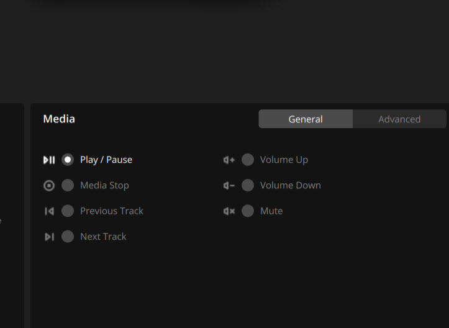Click the Mute speaker icon
Viewport: 449px width, 328px height.
(x=229, y=211)
